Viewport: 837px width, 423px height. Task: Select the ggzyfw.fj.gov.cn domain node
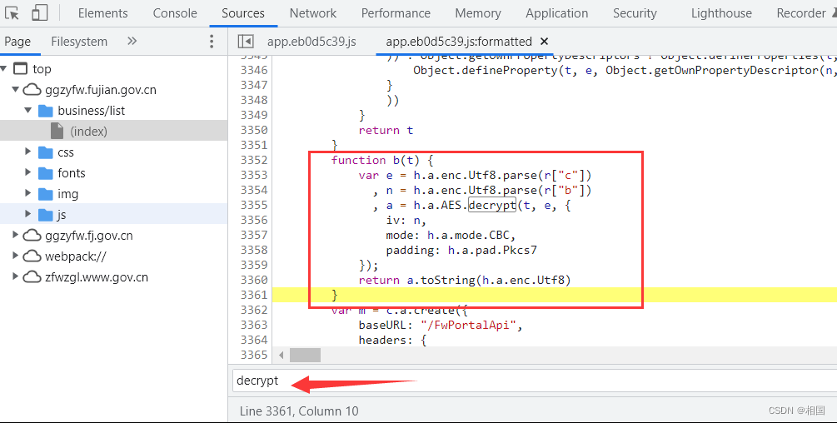point(88,236)
